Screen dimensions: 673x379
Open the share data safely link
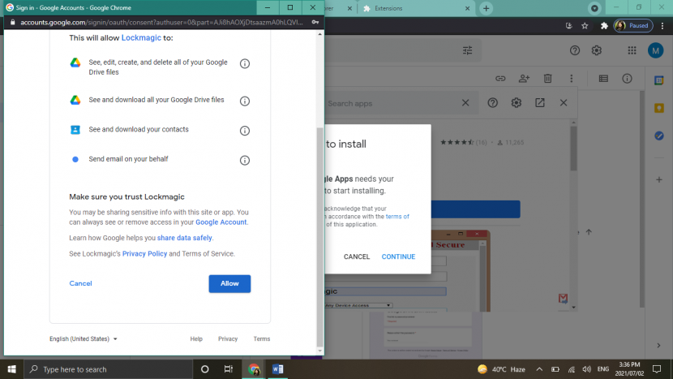click(x=185, y=238)
